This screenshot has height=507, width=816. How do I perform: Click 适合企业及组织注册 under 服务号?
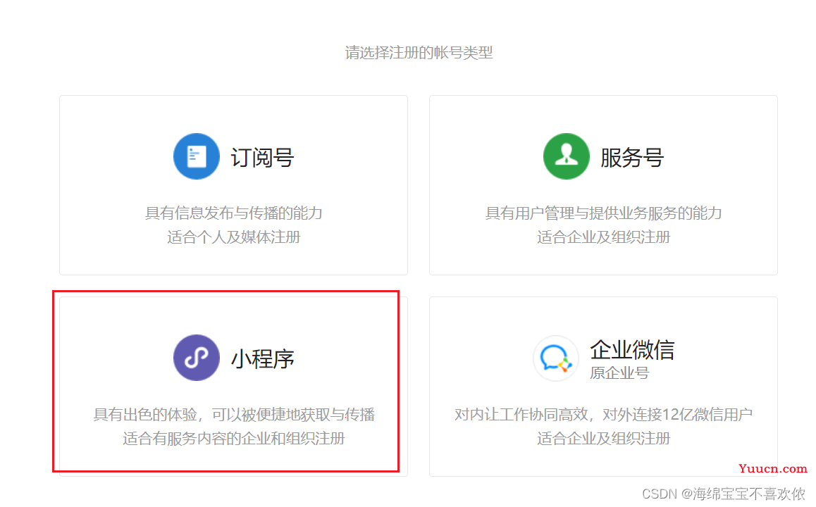pos(603,237)
